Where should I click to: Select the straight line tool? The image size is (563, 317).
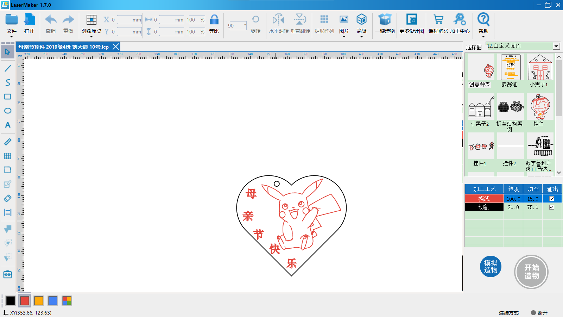point(7,68)
